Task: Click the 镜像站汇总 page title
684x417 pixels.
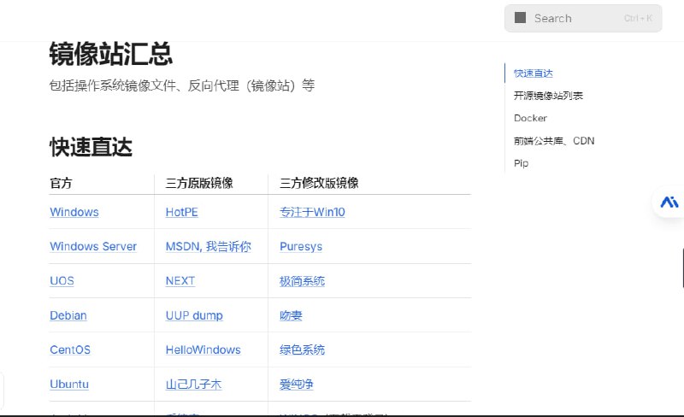Action: tap(111, 54)
